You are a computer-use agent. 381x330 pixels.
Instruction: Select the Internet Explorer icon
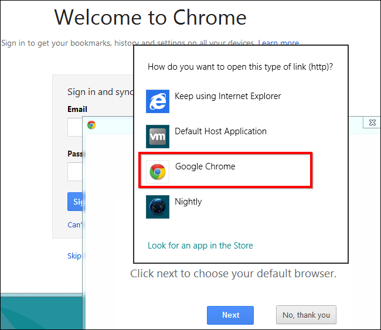tap(158, 101)
